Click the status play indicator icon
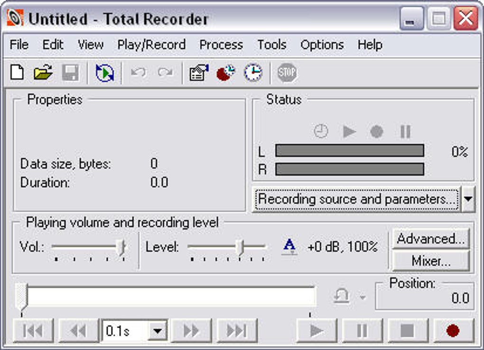This screenshot has height=350, width=484. (x=349, y=132)
